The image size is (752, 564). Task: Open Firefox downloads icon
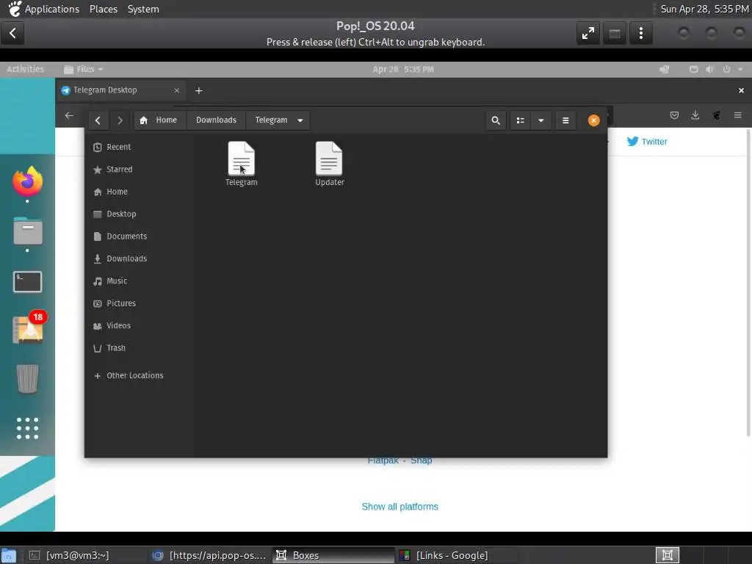(x=695, y=115)
